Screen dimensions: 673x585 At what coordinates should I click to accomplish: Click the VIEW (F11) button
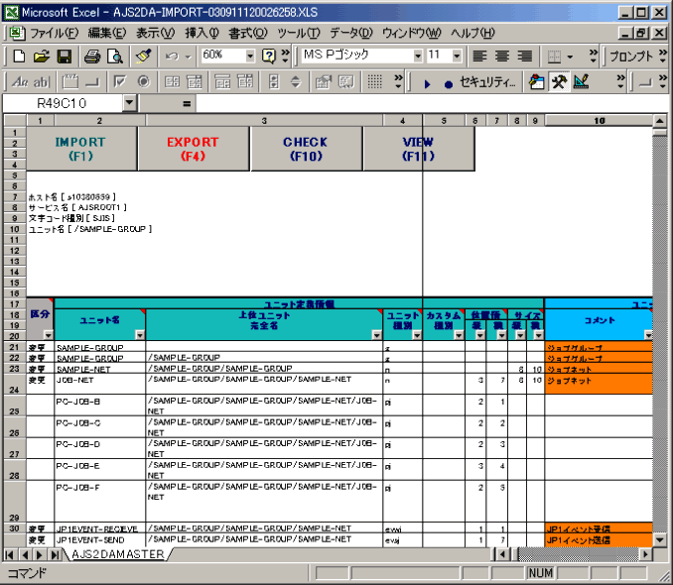pyautogui.click(x=419, y=149)
